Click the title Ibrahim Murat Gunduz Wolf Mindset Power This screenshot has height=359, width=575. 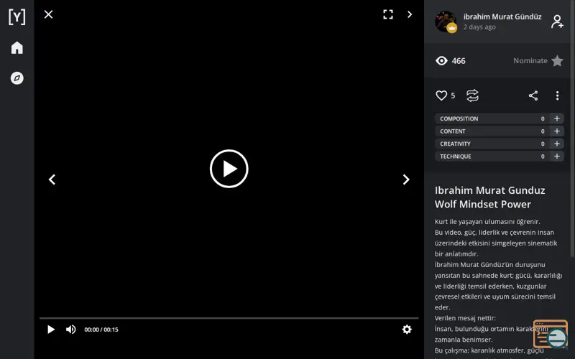tap(490, 197)
